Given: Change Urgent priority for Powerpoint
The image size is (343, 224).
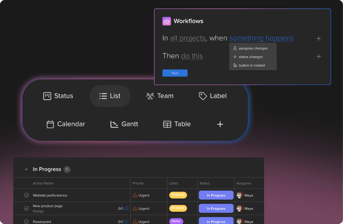Looking at the screenshot, I should click(141, 222).
